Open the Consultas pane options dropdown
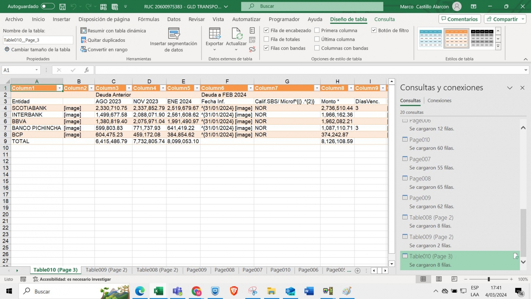The height and width of the screenshot is (299, 531). coord(510,88)
